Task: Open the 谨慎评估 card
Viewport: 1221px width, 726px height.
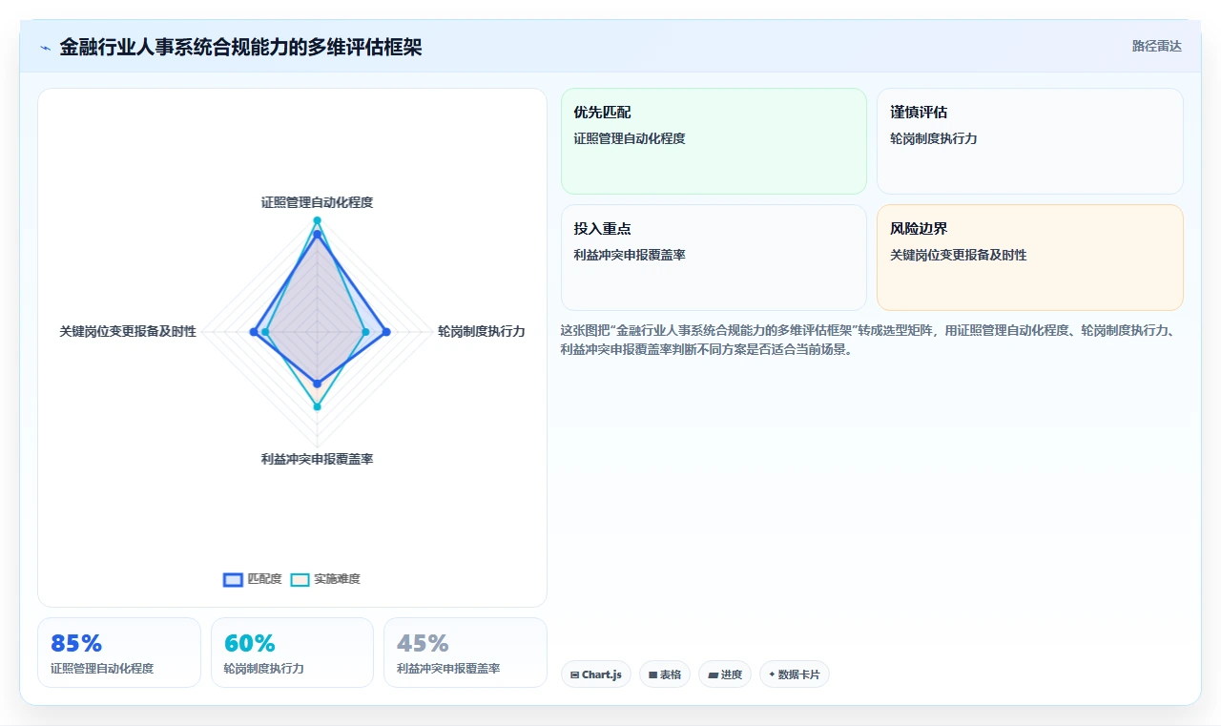Action: point(1030,141)
